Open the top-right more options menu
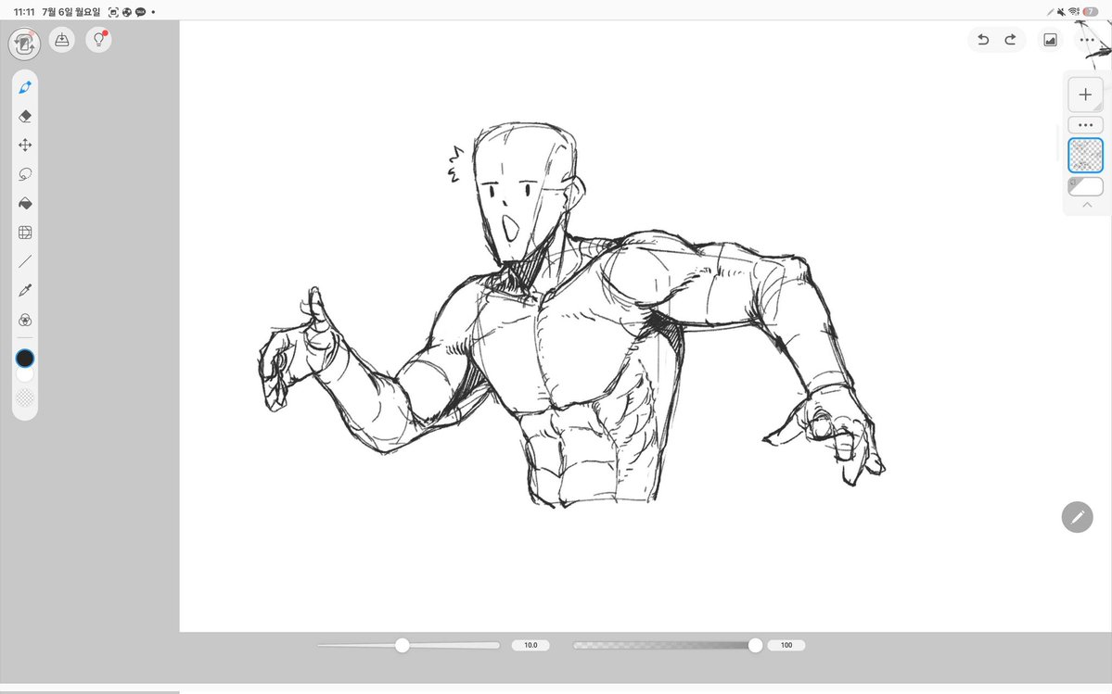 click(1086, 40)
